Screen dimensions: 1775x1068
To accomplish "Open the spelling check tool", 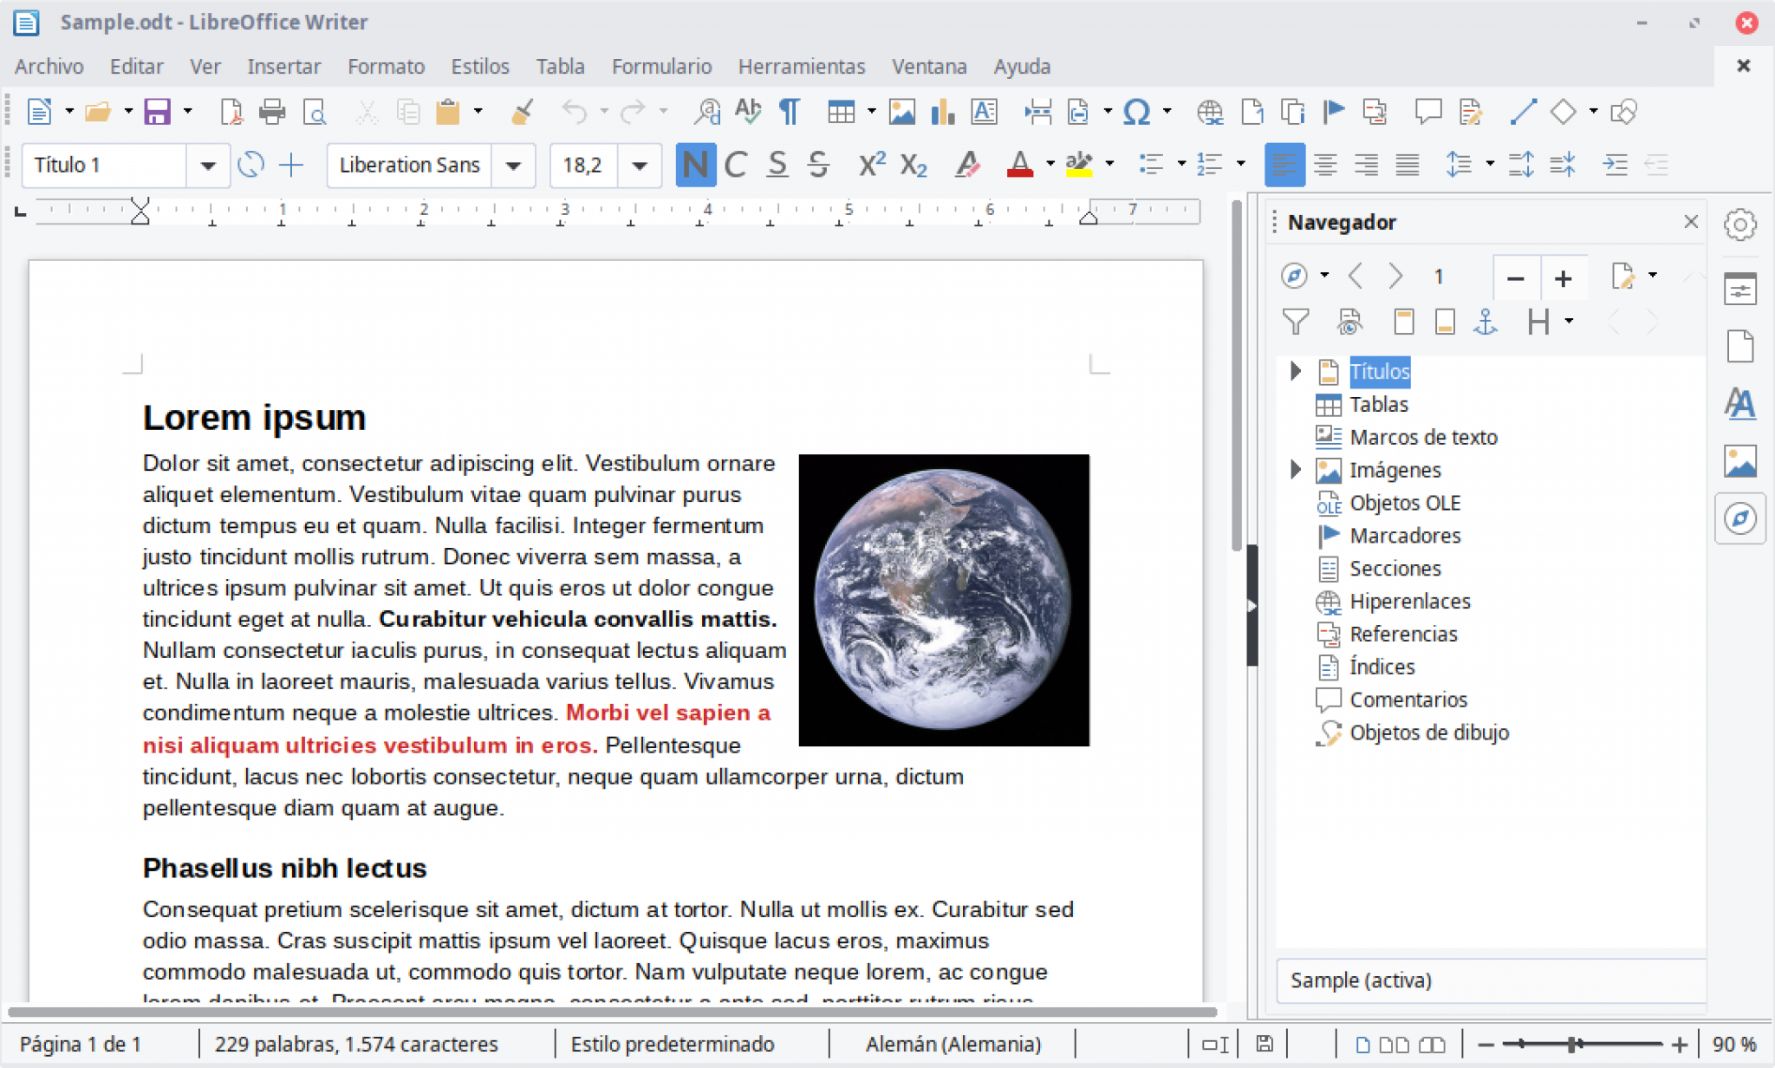I will tap(748, 112).
